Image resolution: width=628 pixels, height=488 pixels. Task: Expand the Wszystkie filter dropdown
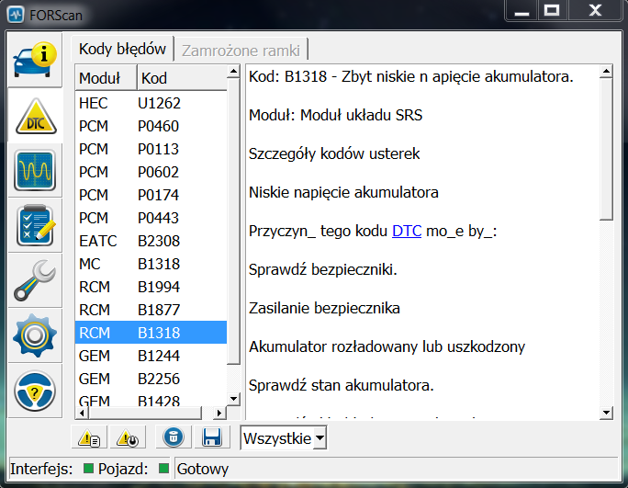click(x=283, y=438)
